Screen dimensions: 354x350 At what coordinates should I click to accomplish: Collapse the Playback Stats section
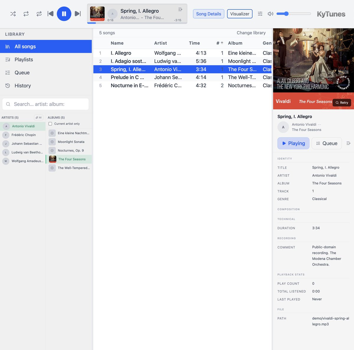coord(291,275)
